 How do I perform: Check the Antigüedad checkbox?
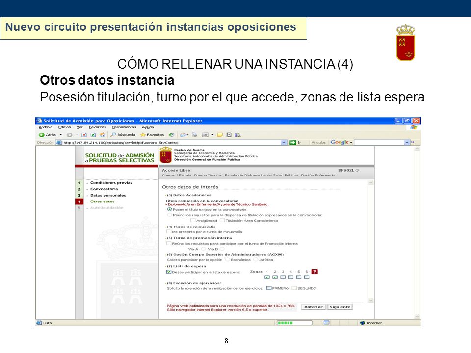tap(193, 220)
